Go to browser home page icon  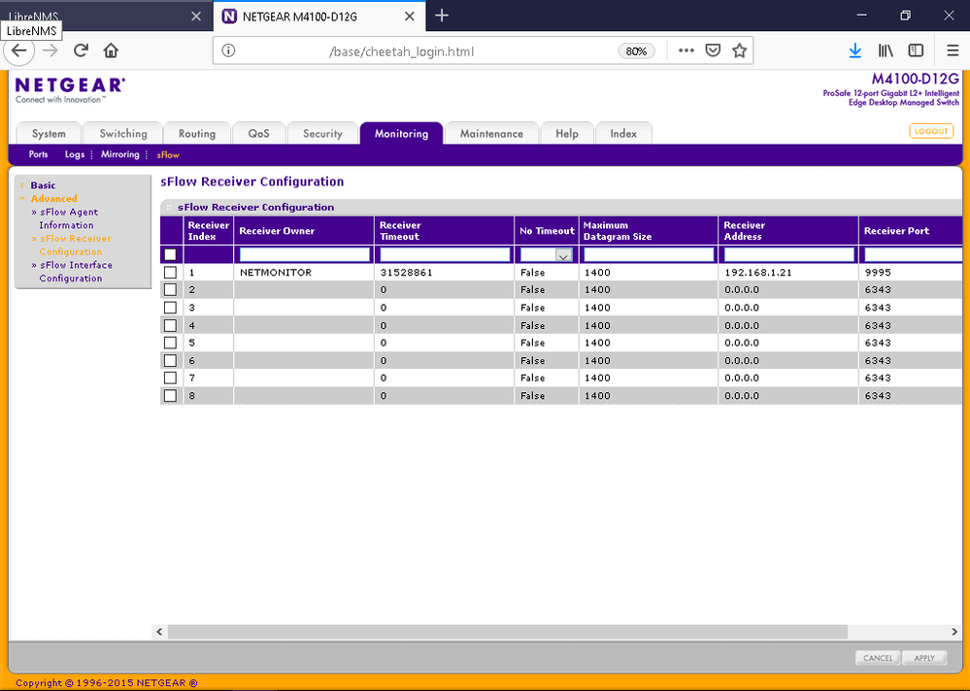(x=111, y=50)
